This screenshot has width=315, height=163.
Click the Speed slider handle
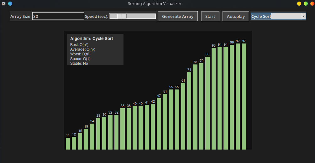point(122,16)
